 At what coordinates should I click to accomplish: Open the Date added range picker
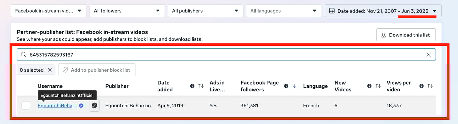[x=383, y=11]
